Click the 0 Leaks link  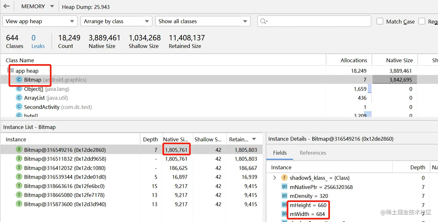[38, 42]
